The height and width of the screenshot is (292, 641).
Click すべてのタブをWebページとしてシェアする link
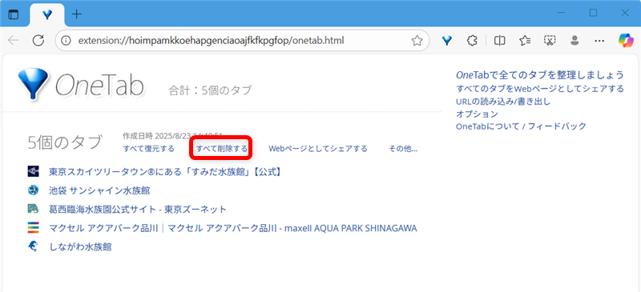pos(540,89)
